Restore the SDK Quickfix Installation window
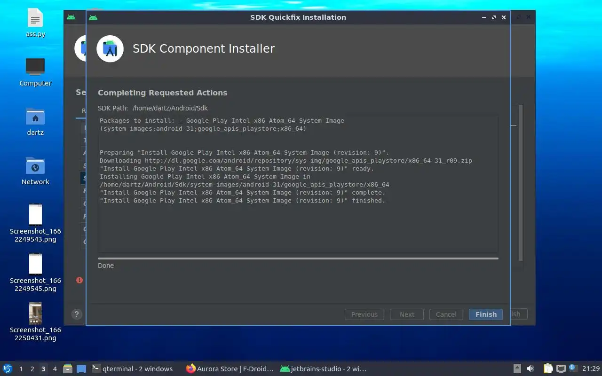 494,17
